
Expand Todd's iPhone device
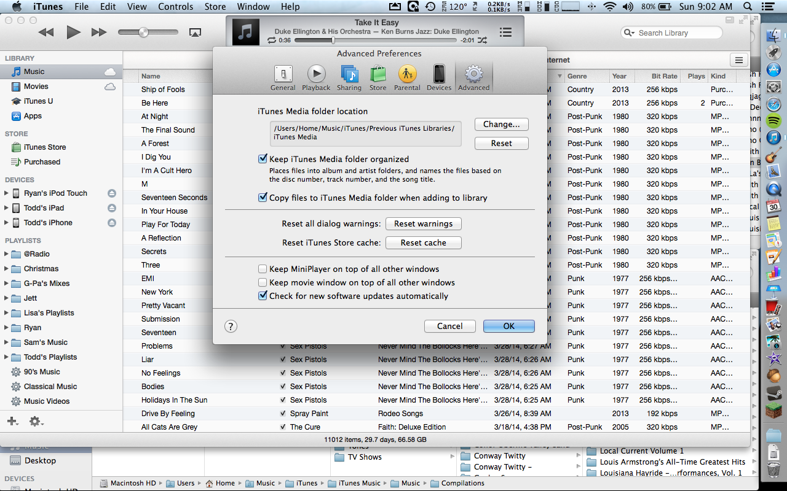pos(6,223)
